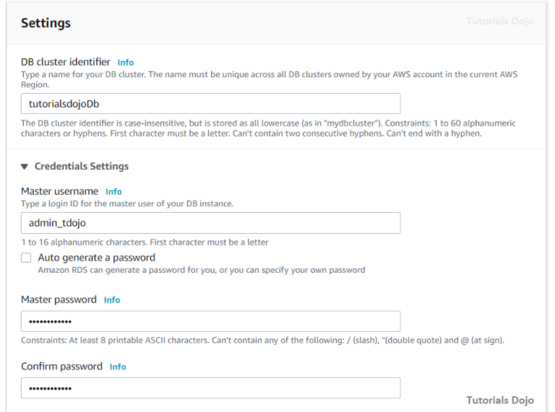
Task: Collapse Credentials Settings using the triangle arrow
Action: coord(25,167)
